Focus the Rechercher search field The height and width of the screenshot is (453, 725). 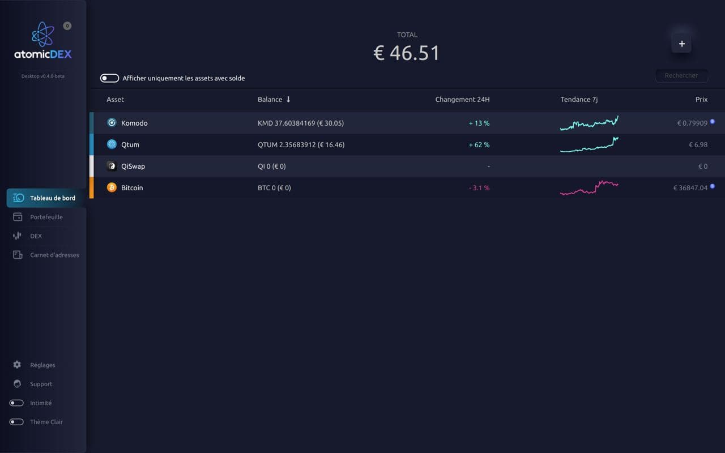(x=681, y=75)
